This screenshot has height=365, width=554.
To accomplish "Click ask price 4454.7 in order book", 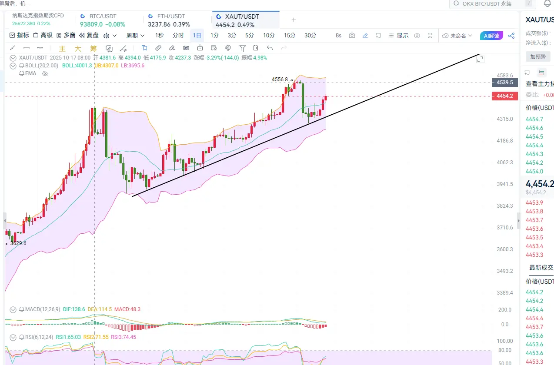I will tap(534, 119).
